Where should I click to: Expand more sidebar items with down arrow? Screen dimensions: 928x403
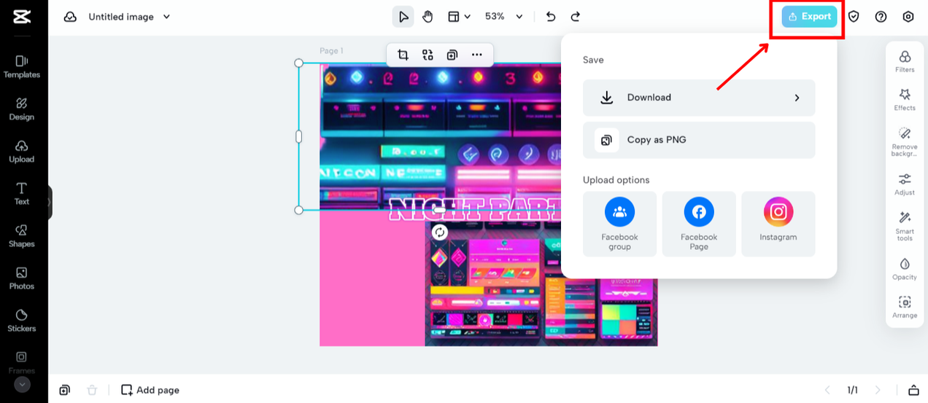coord(22,384)
